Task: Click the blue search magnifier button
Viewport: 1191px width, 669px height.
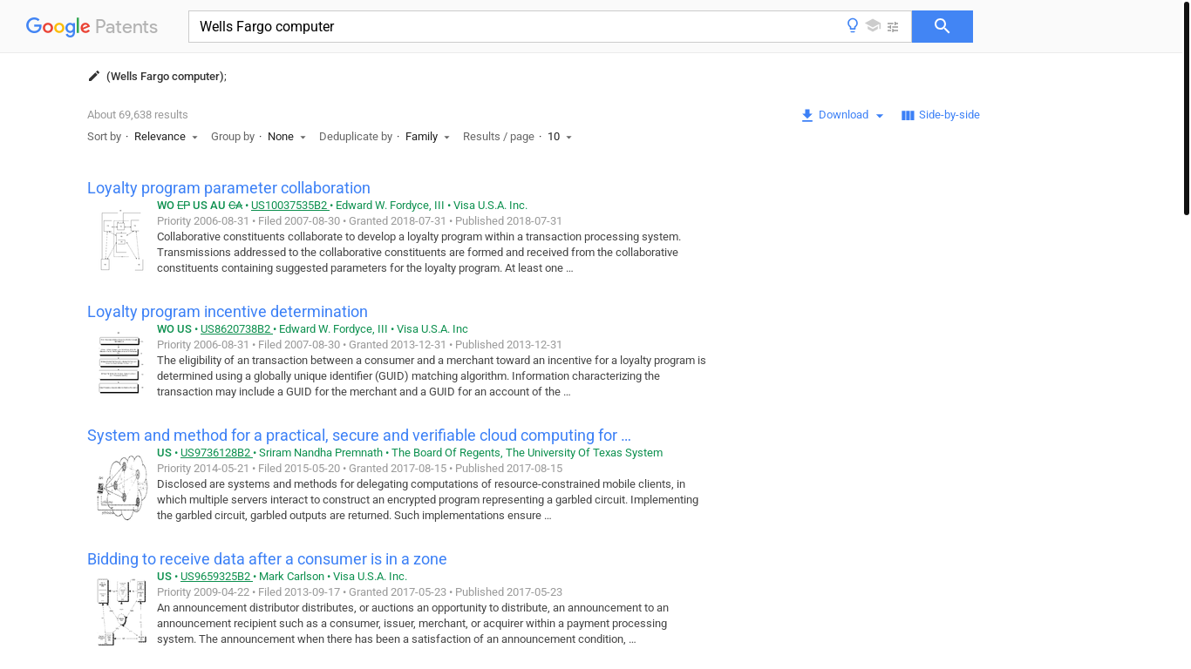Action: (942, 26)
